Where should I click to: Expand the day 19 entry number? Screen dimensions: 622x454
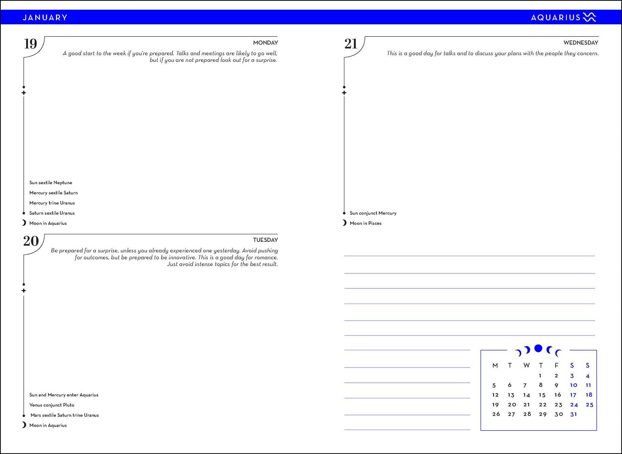point(31,44)
